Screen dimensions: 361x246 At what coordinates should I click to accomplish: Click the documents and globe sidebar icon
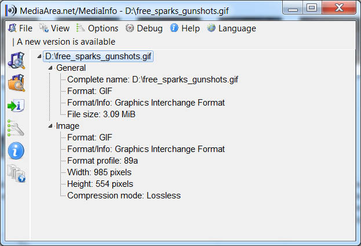[x=16, y=173]
